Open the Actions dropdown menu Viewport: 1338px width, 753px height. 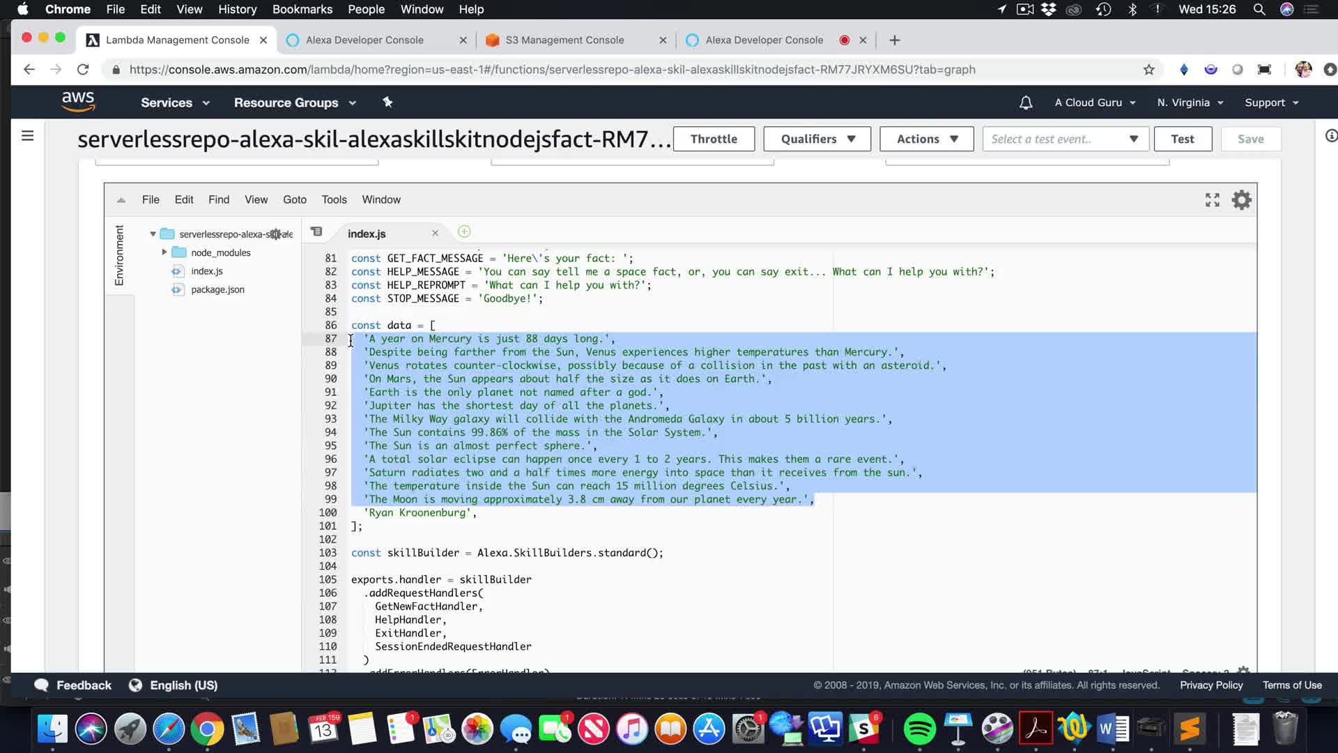coord(926,139)
